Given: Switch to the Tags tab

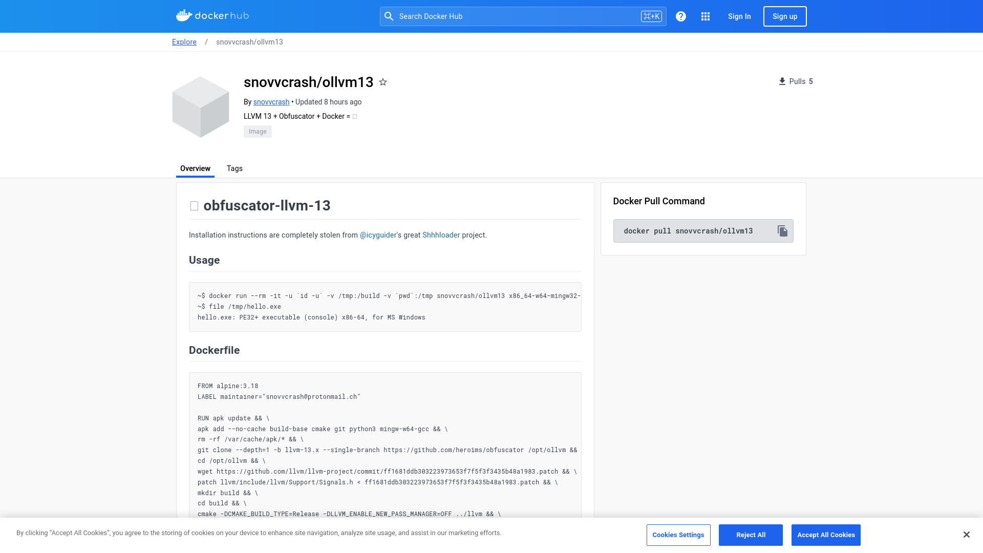Looking at the screenshot, I should [234, 169].
